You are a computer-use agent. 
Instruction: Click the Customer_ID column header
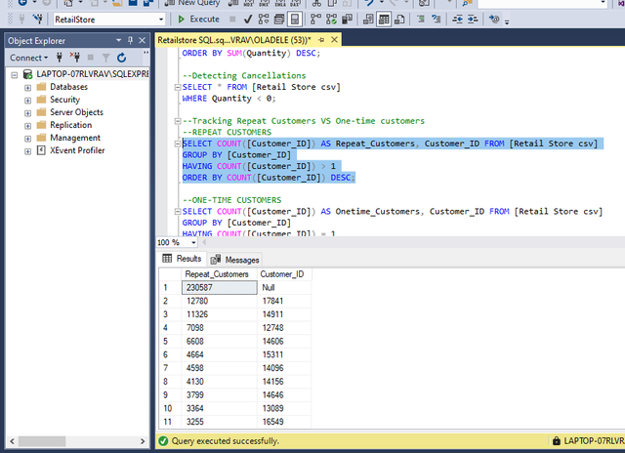(x=284, y=274)
